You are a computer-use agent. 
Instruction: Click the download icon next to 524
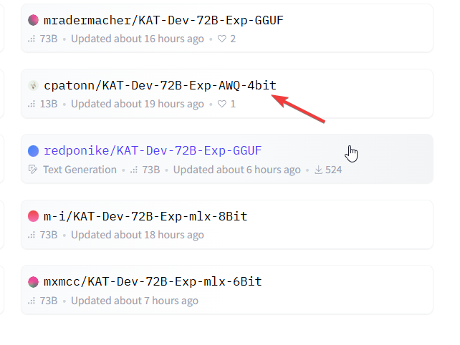[x=318, y=170]
